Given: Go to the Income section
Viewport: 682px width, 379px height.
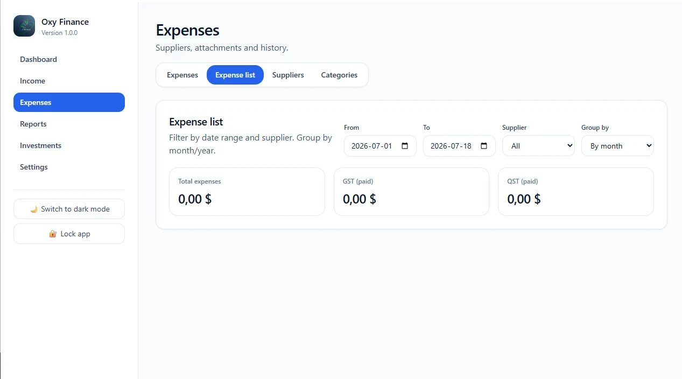Looking at the screenshot, I should coord(69,81).
